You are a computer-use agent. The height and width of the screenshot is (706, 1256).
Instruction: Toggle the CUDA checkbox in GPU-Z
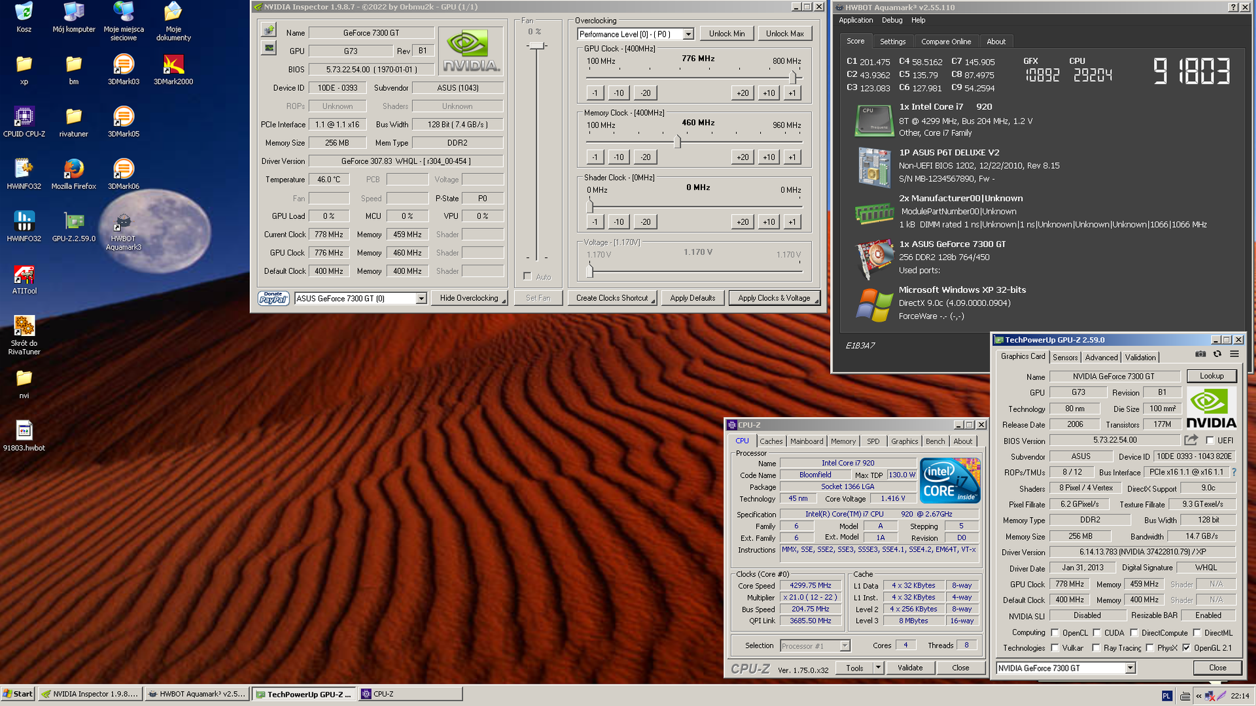tap(1096, 633)
